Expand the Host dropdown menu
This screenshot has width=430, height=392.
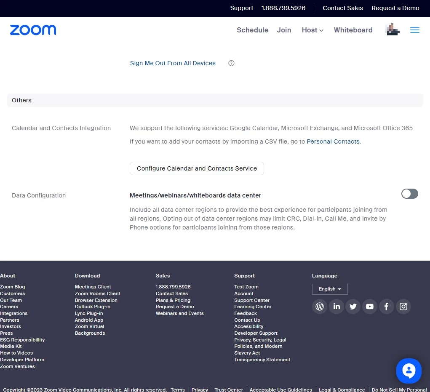point(312,30)
